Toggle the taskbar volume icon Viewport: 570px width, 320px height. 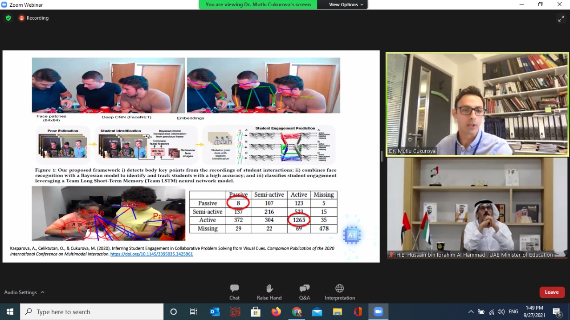coord(501,312)
